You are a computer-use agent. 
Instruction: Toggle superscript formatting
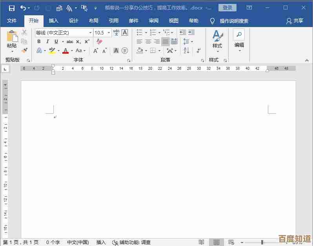click(87, 42)
